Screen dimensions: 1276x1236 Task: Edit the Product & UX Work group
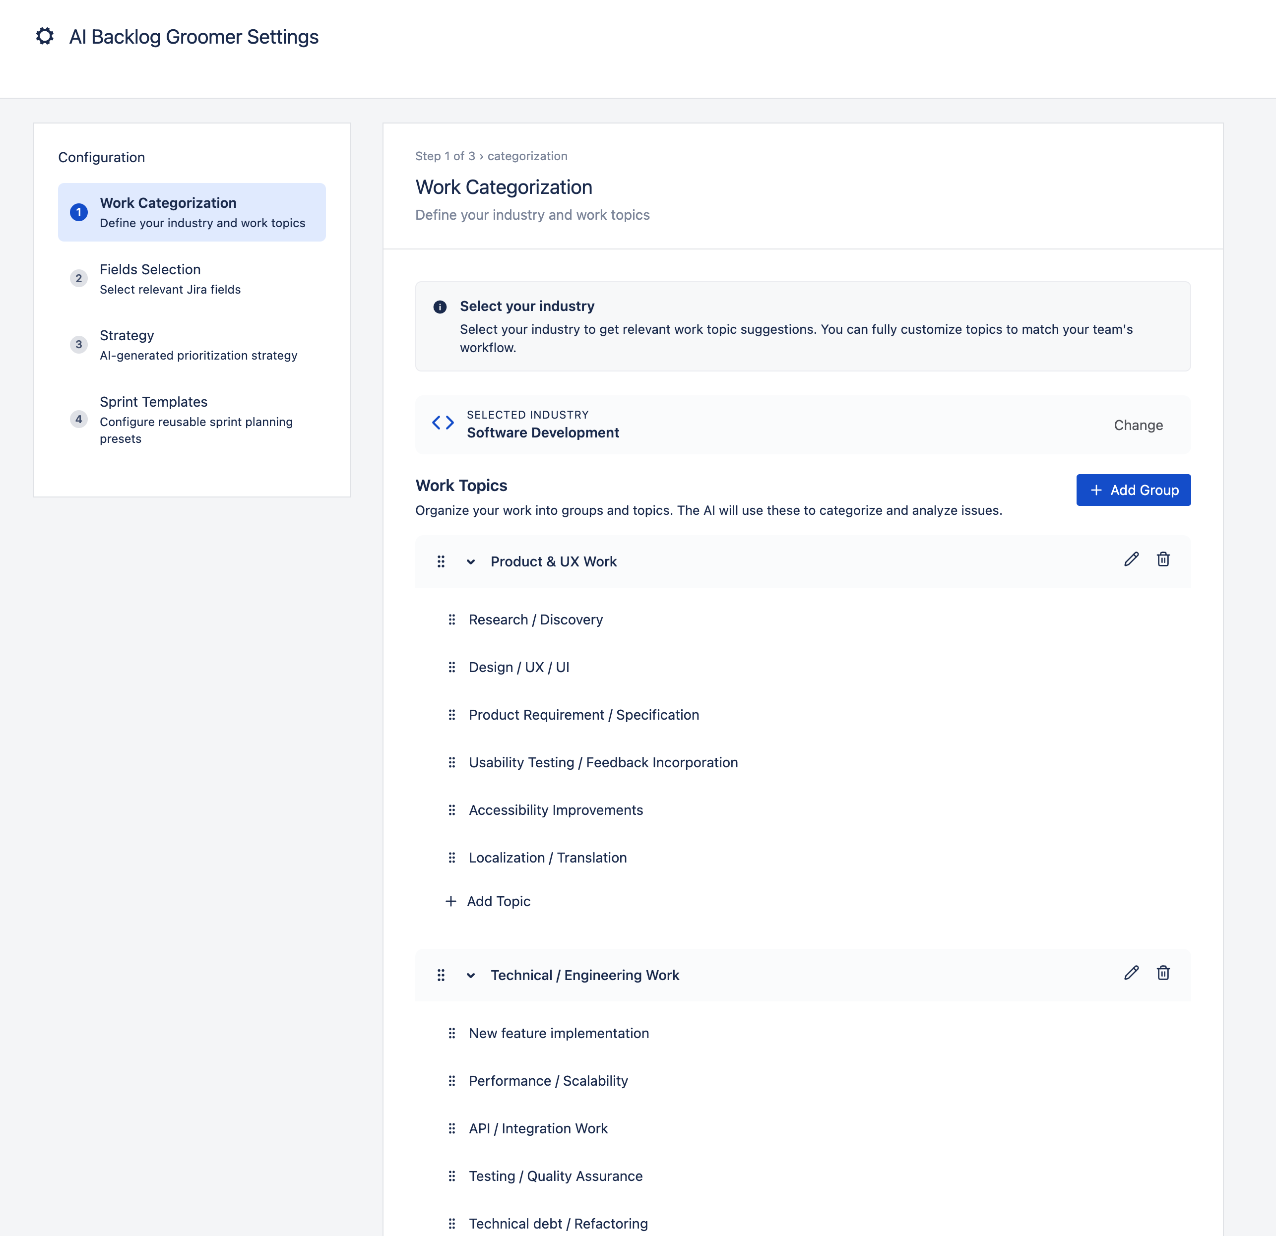coord(1131,560)
